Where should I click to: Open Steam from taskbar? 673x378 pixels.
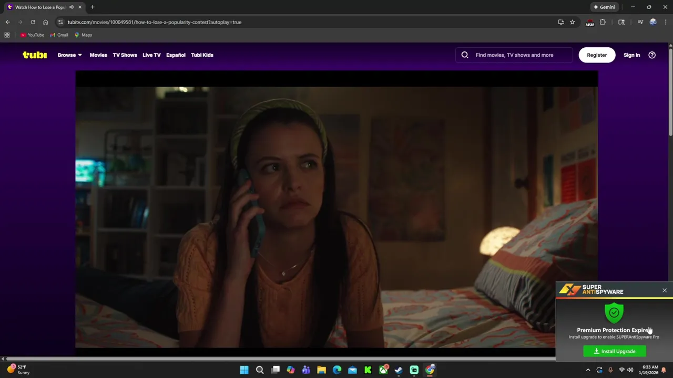coord(399,370)
